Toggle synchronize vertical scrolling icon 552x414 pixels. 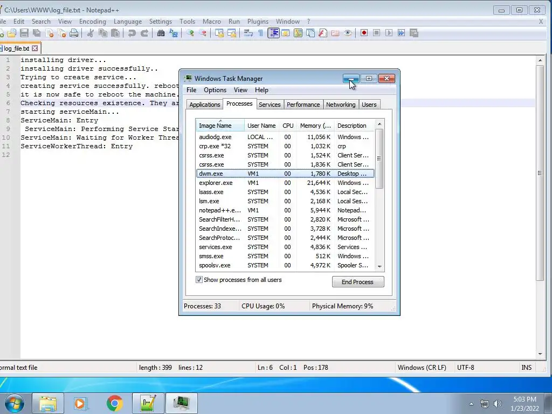[219, 33]
